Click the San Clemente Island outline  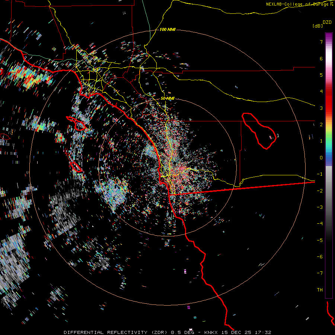click(76, 167)
